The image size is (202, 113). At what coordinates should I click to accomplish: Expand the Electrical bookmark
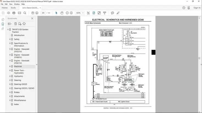coord(10,66)
